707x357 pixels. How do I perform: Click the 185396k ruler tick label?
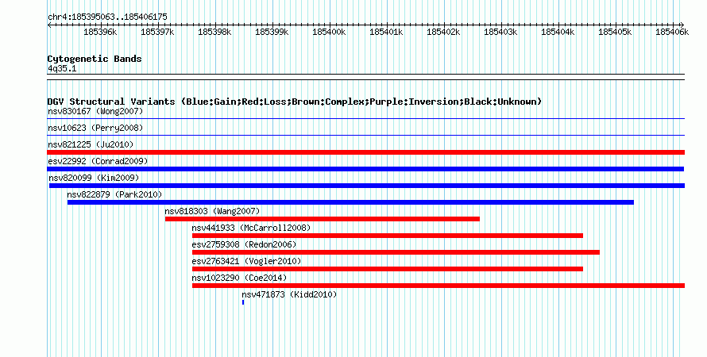click(x=100, y=32)
